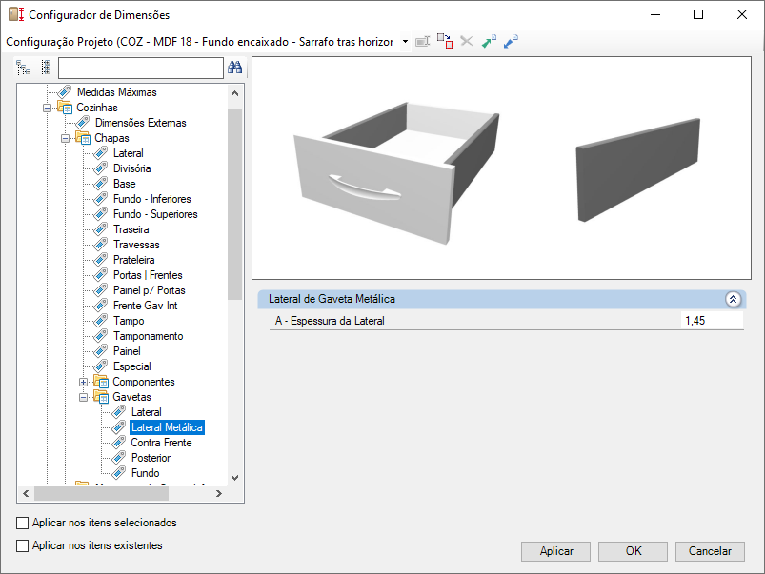
Task: Click the tag icon beside Tampo
Action: coord(100,321)
